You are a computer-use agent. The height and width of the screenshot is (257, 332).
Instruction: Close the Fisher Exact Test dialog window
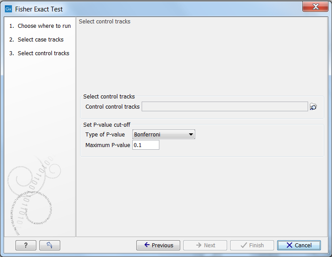coord(316,7)
